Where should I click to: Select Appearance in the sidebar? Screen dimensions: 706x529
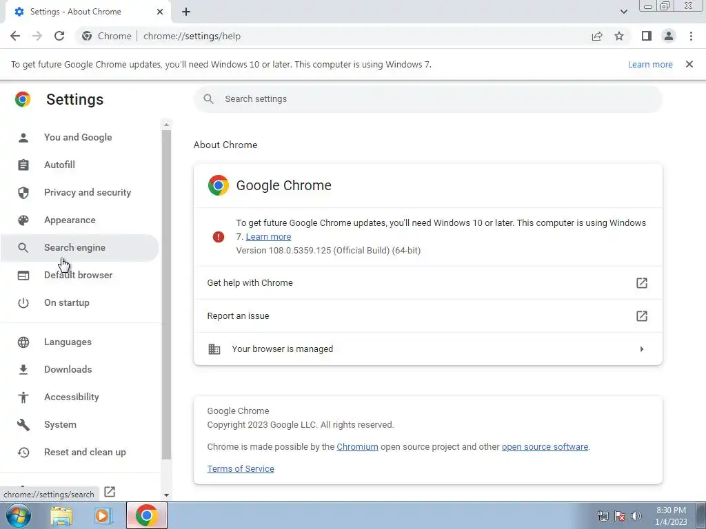point(79,220)
